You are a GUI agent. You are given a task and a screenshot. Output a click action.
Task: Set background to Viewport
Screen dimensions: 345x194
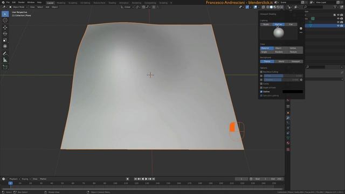coord(295,61)
